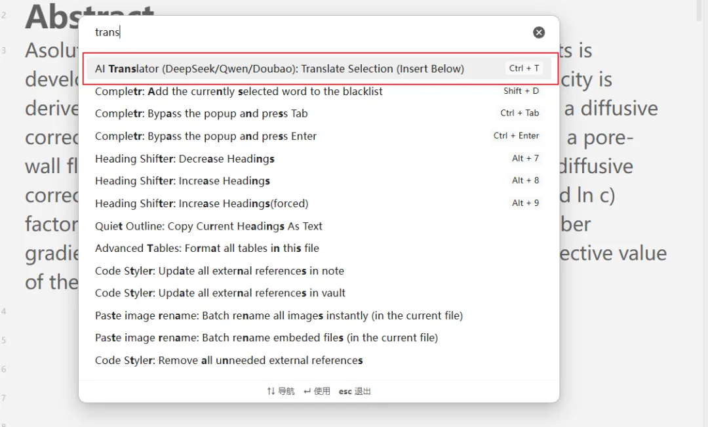The image size is (708, 427).
Task: Run AI Translator Translate Selection command
Action: [279, 69]
